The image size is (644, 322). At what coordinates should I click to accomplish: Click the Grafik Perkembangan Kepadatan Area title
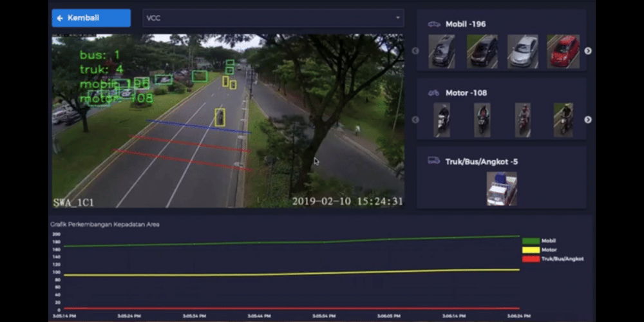pos(105,224)
